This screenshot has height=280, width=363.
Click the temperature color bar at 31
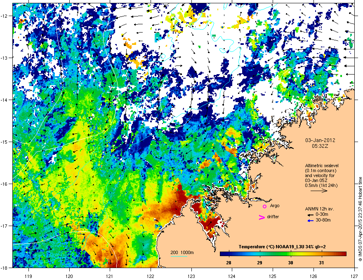(x=321, y=254)
